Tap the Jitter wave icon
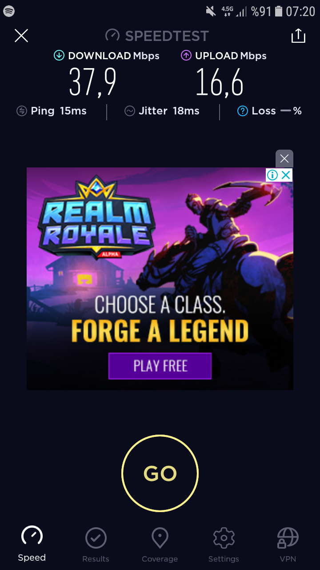320x570 pixels. (x=130, y=111)
